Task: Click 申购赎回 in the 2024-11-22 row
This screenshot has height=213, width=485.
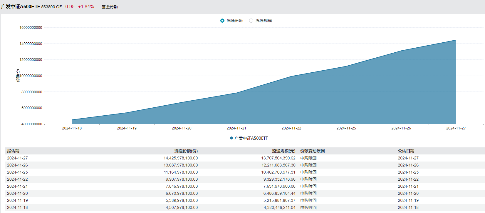Action: (x=308, y=179)
